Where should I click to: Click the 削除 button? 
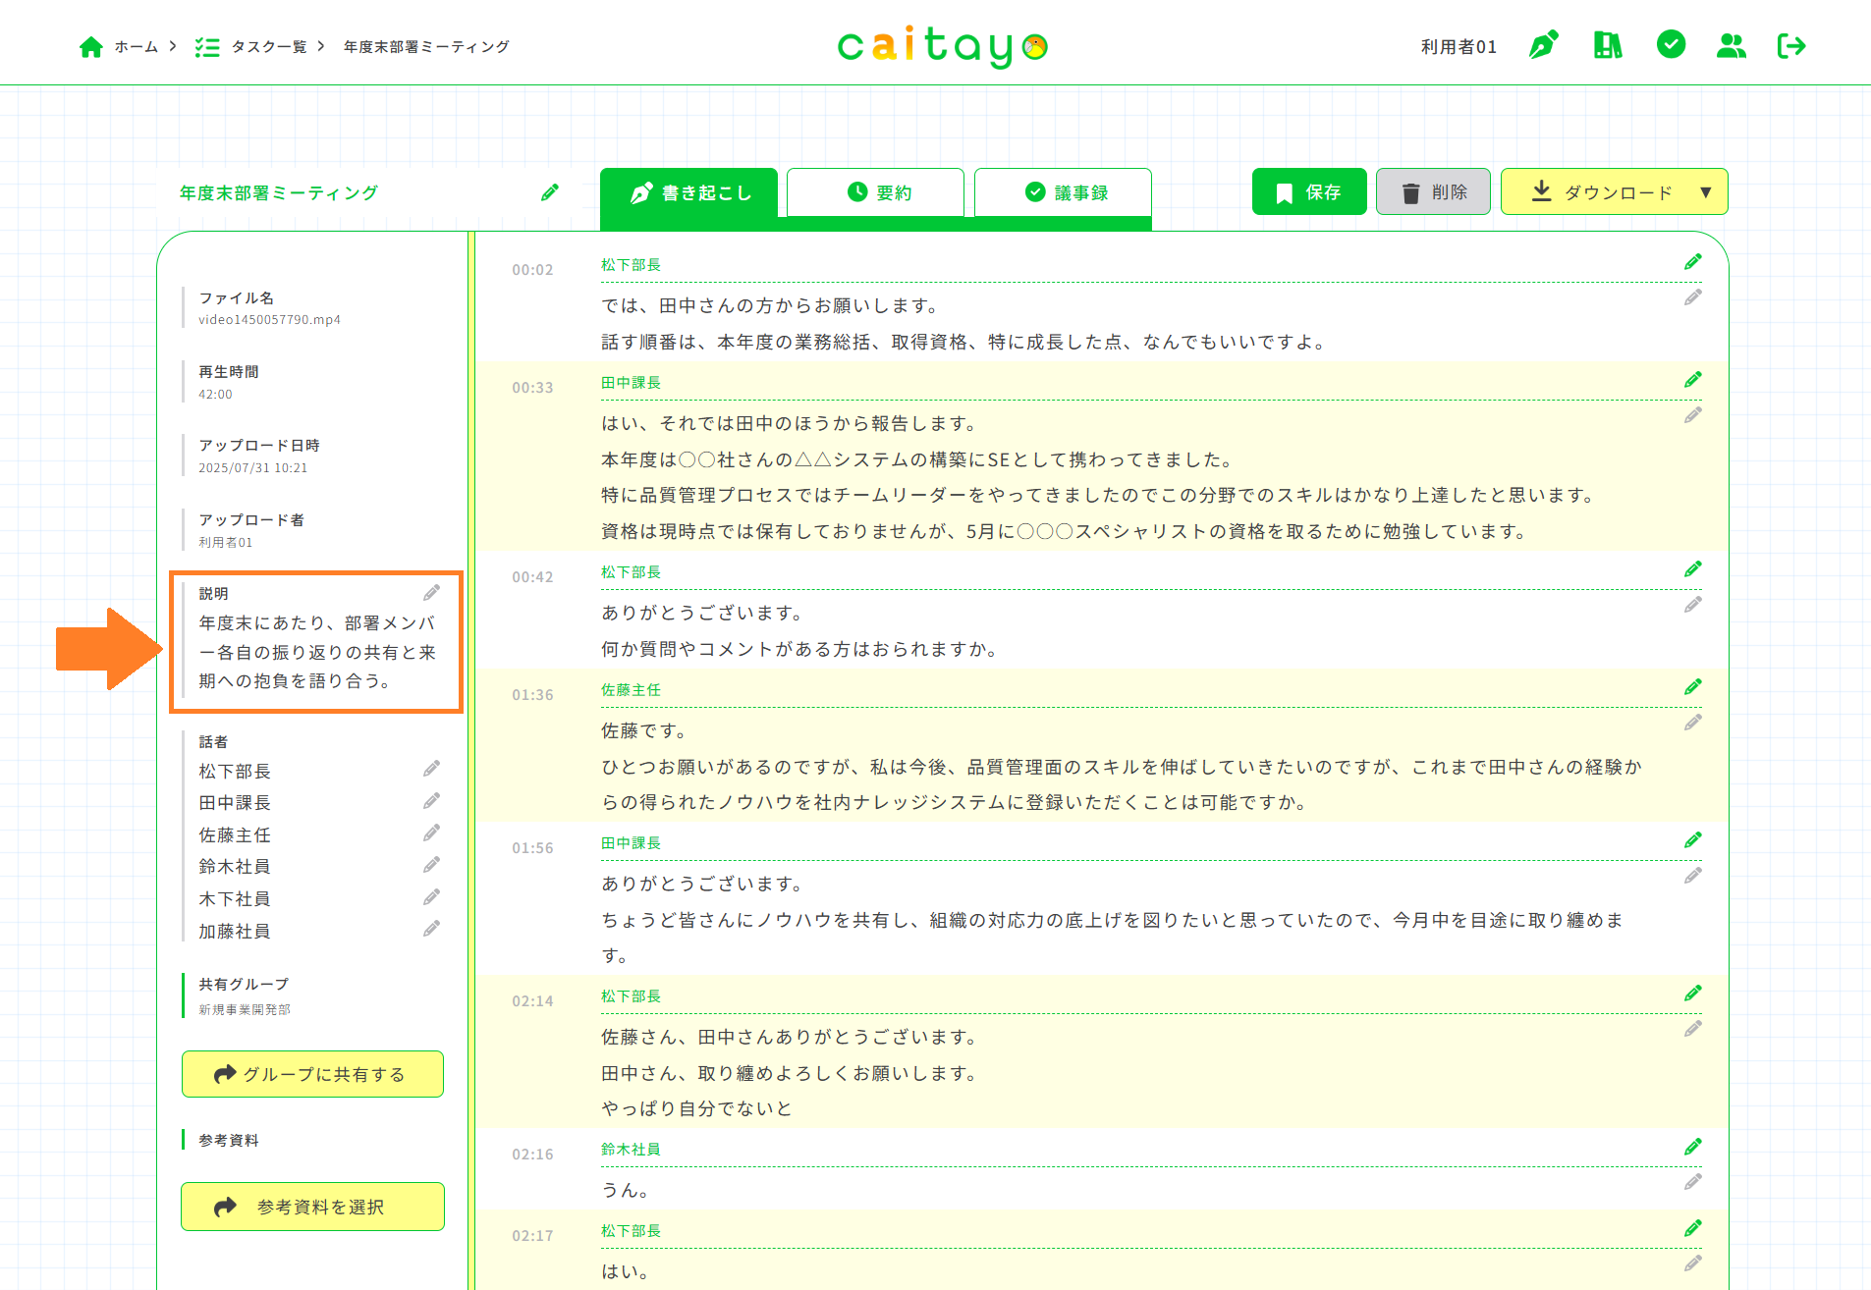(1433, 192)
